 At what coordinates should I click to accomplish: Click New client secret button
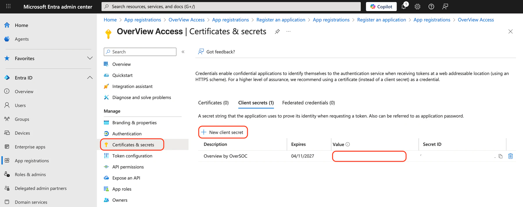coord(223,132)
